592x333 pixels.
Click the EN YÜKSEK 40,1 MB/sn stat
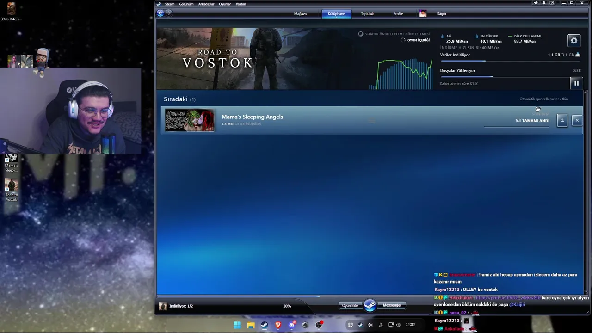point(488,39)
